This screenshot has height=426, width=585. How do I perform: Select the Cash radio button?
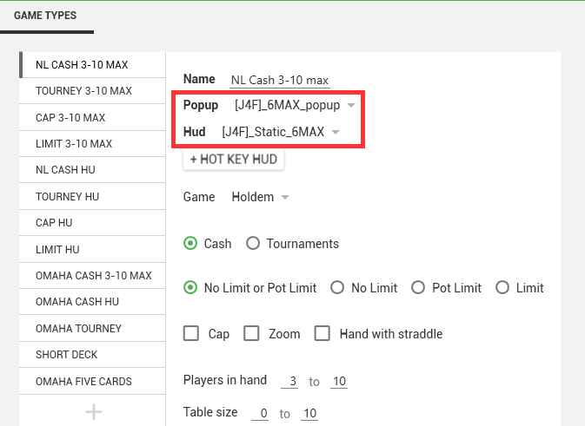[x=190, y=244]
